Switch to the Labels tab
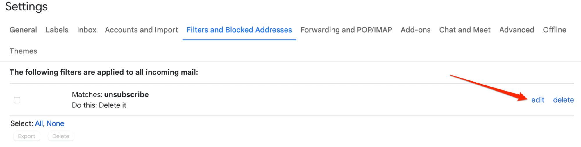Image resolution: width=581 pixels, height=147 pixels. (x=57, y=30)
